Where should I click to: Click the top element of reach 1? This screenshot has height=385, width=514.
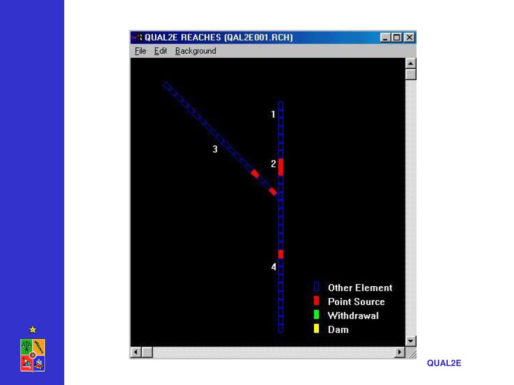(x=281, y=105)
